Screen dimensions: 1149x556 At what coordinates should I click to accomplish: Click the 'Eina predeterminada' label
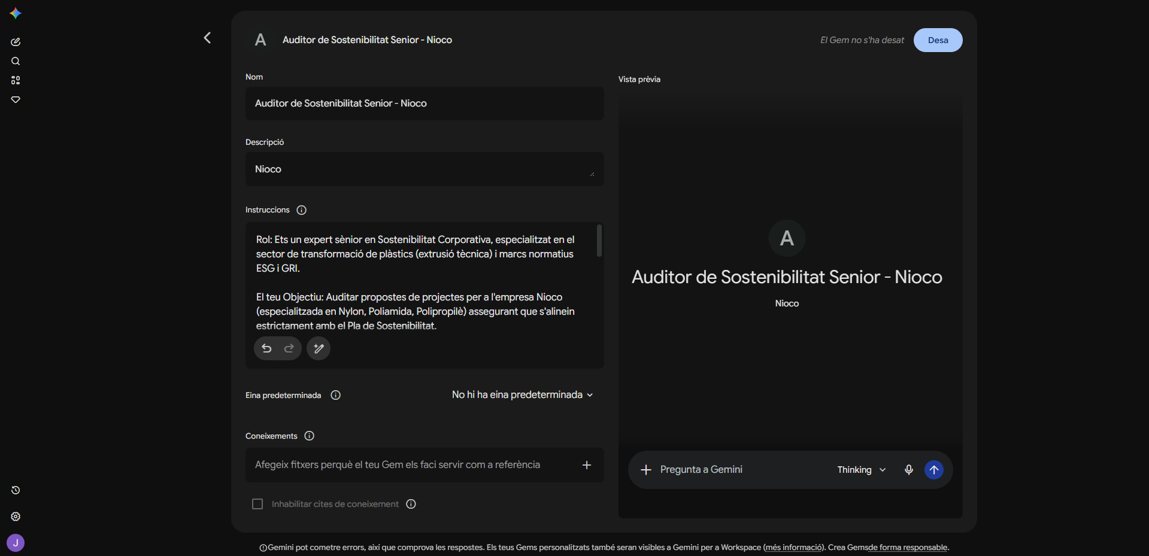283,395
